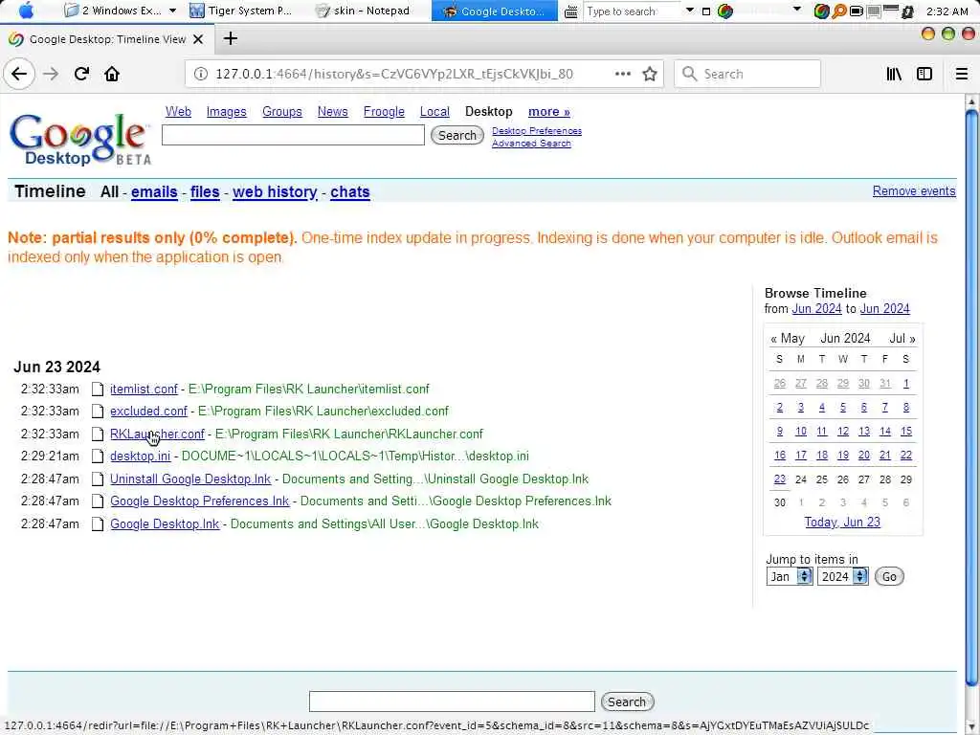Screen dimensions: 980x735
Task: Select the Google Desktop: Timeline View tab
Action: [107, 38]
